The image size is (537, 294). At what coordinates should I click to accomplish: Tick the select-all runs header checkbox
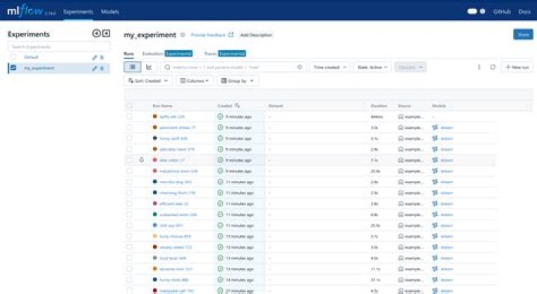tap(129, 106)
